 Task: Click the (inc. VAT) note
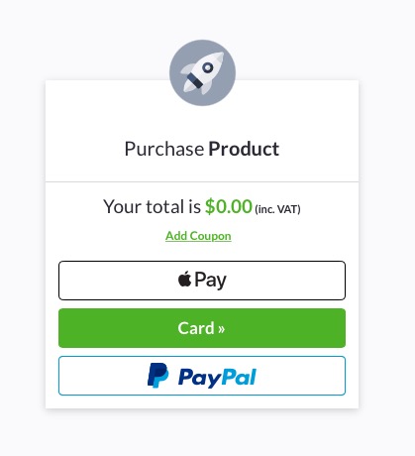pyautogui.click(x=277, y=209)
